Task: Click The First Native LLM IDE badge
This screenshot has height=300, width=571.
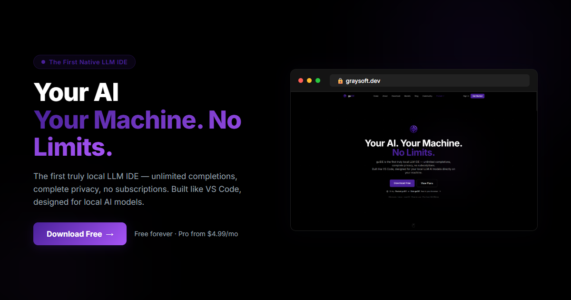Action: pos(84,62)
